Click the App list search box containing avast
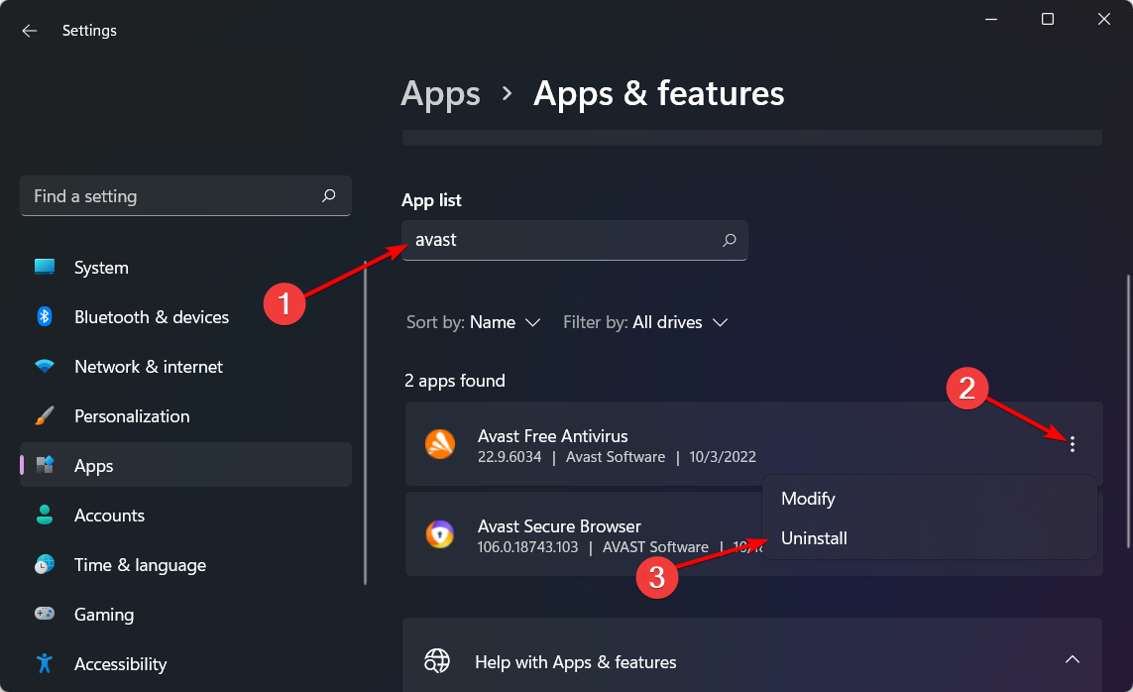Screen dimensions: 1133x692 coord(560,240)
